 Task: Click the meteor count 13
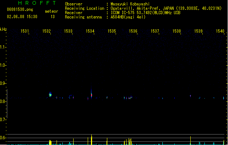53,17
